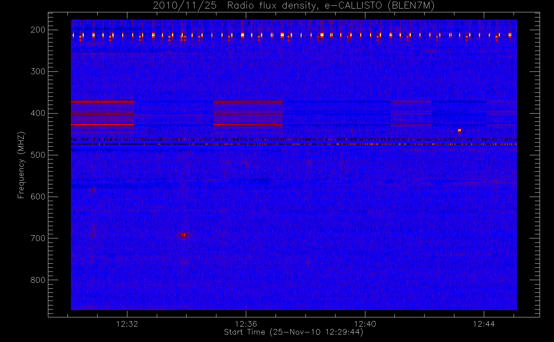The width and height of the screenshot is (554, 342).
Task: Click the bright red spot near 700 MHz
Action: point(183,235)
